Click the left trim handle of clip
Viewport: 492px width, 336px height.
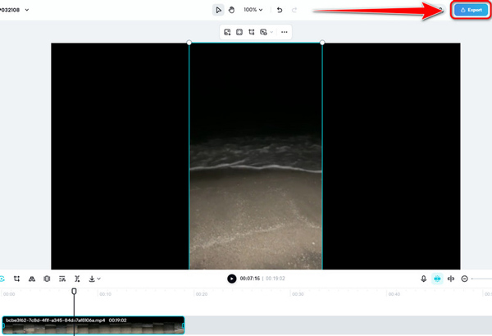(3, 325)
